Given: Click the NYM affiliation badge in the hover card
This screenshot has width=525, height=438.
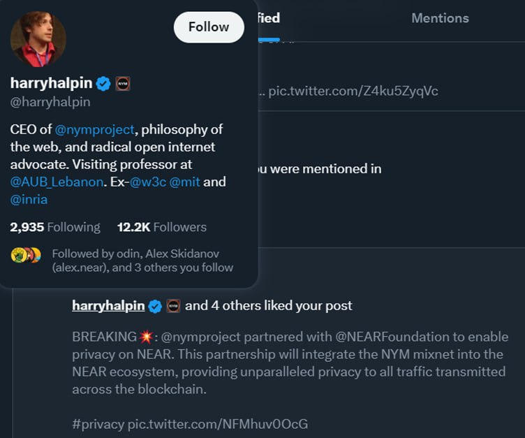Looking at the screenshot, I should pos(123,84).
